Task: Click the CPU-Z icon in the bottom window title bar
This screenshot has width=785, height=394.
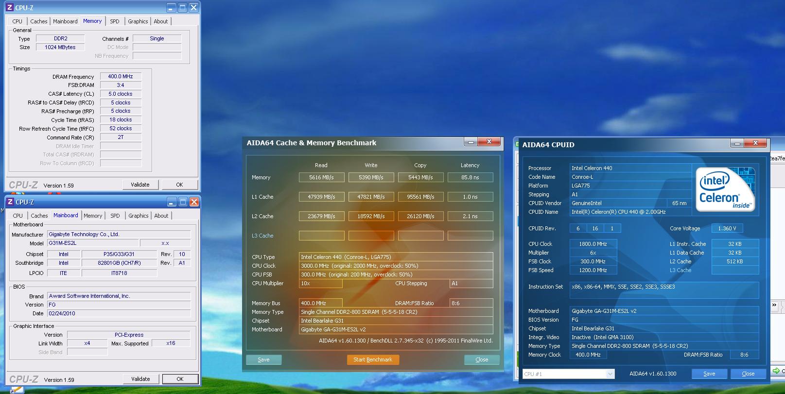Action: [10, 202]
